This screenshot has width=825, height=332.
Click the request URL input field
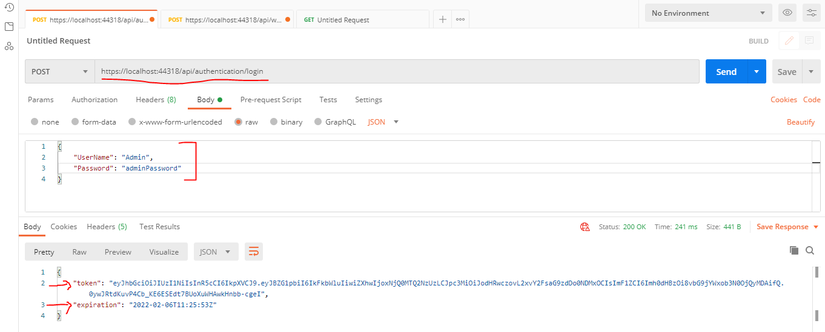pyautogui.click(x=397, y=71)
